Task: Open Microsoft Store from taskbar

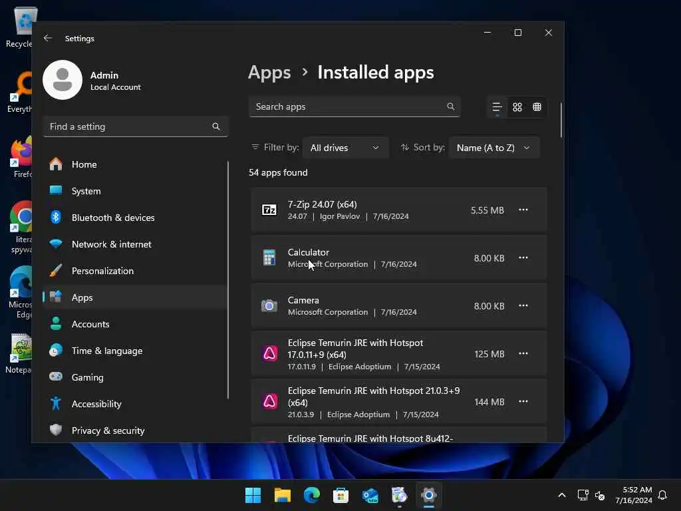Action: 341,495
